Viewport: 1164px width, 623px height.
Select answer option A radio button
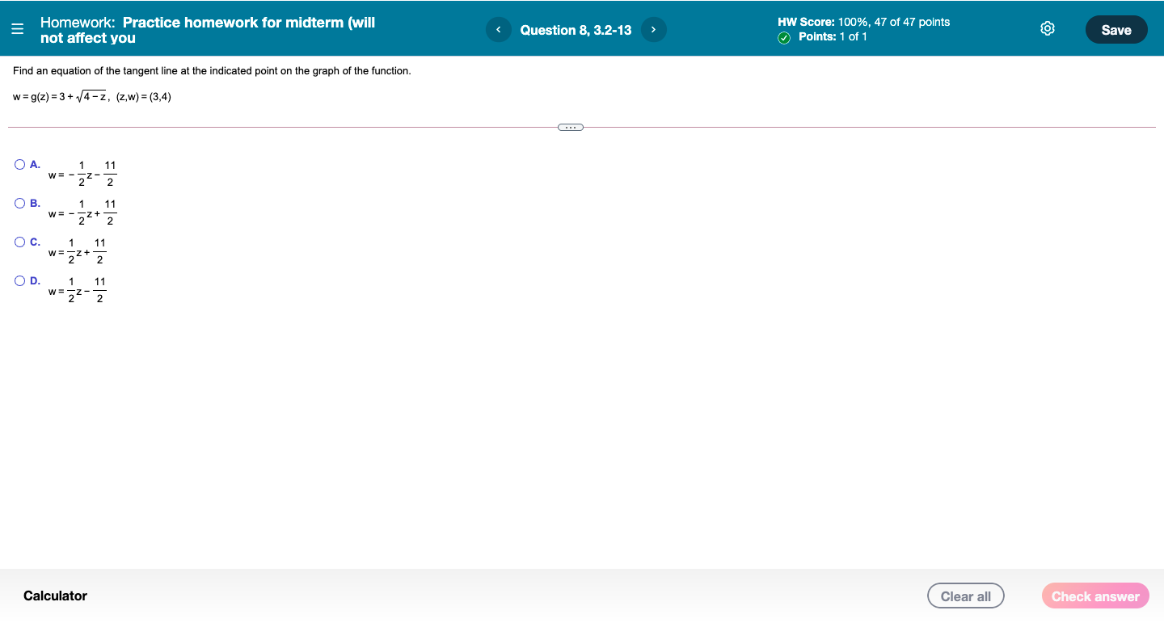tap(20, 164)
